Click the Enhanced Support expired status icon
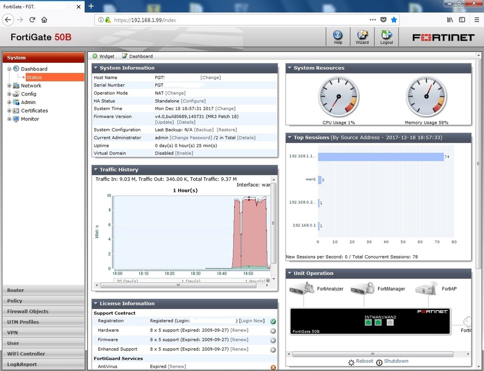This screenshot has height=371, width=484. pos(273,350)
